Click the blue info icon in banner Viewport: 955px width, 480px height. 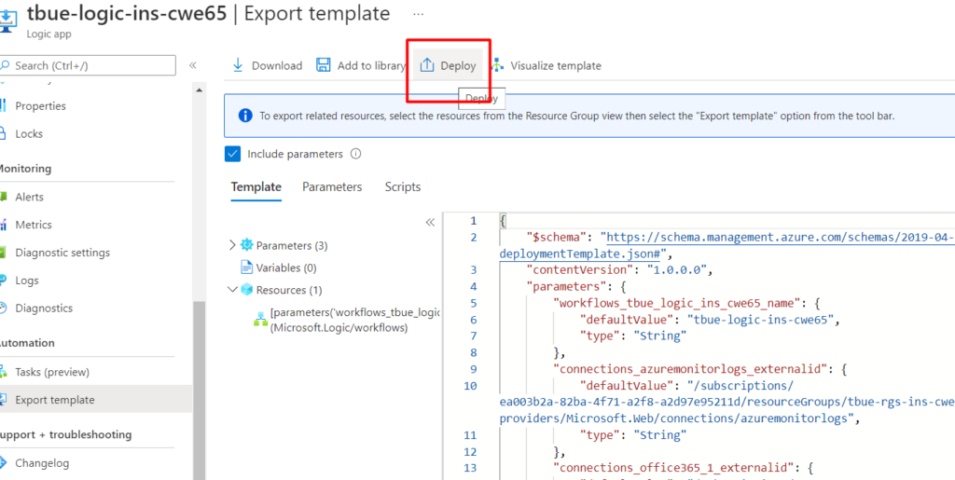245,115
